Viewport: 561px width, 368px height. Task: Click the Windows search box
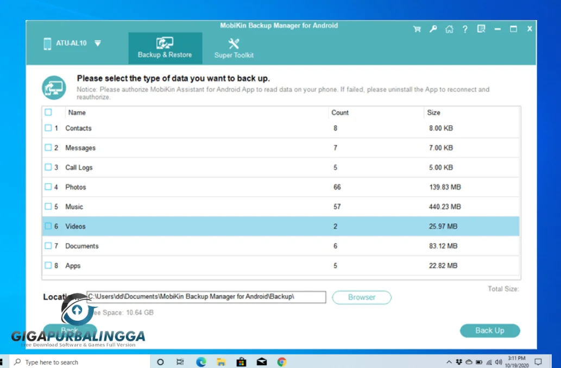79,362
